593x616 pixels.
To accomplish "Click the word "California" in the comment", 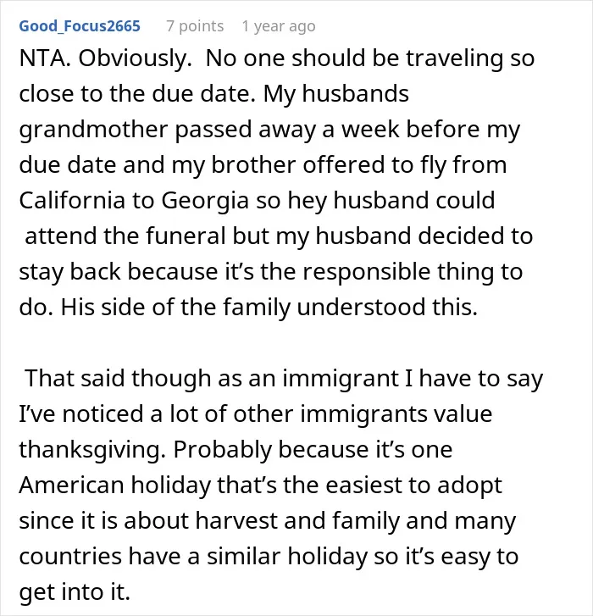I will coord(72,200).
